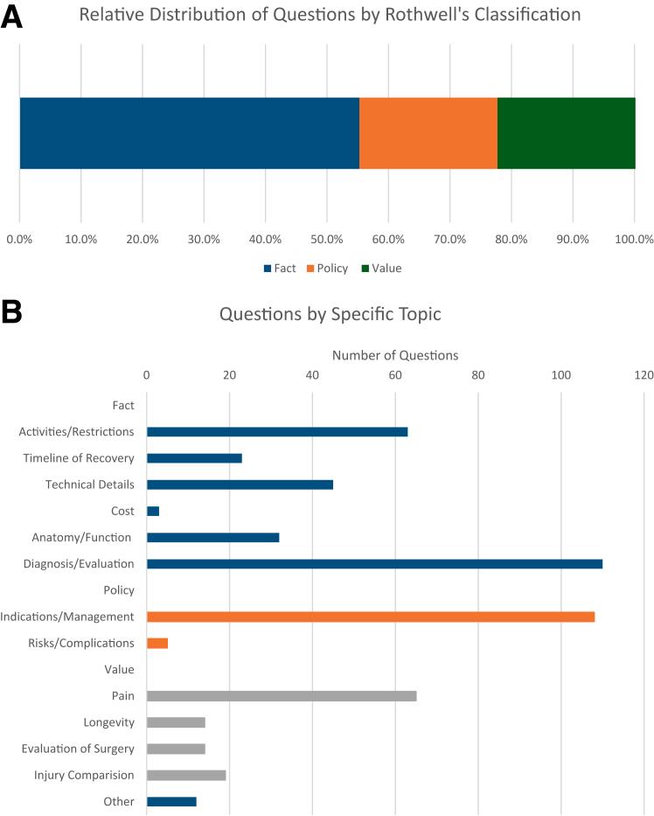Select the Injury Comparision bar
Image resolution: width=654 pixels, height=816 pixels.
pos(186,775)
